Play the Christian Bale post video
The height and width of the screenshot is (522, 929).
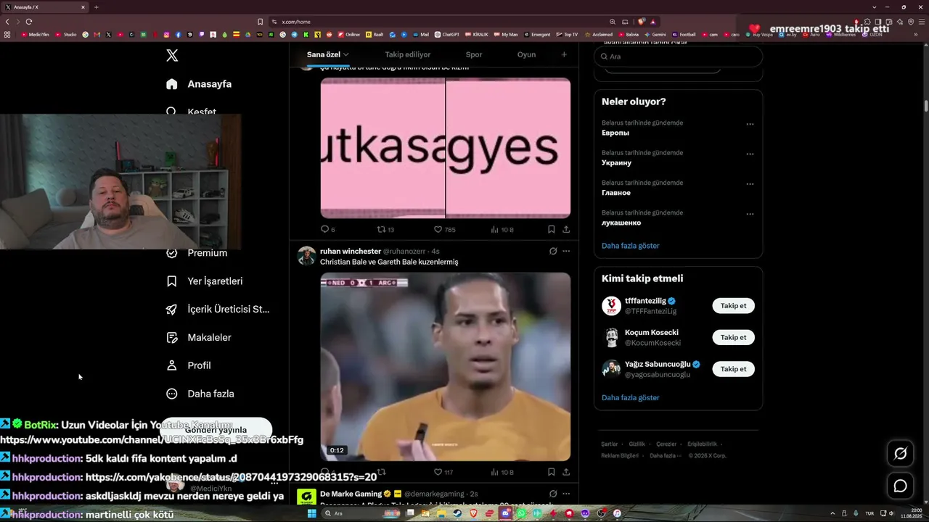coord(446,367)
